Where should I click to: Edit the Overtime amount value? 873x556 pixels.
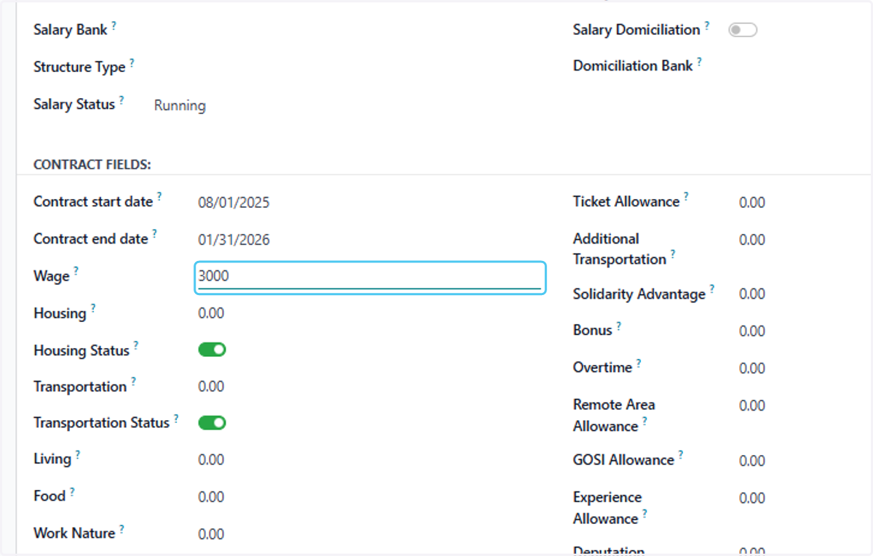[752, 368]
